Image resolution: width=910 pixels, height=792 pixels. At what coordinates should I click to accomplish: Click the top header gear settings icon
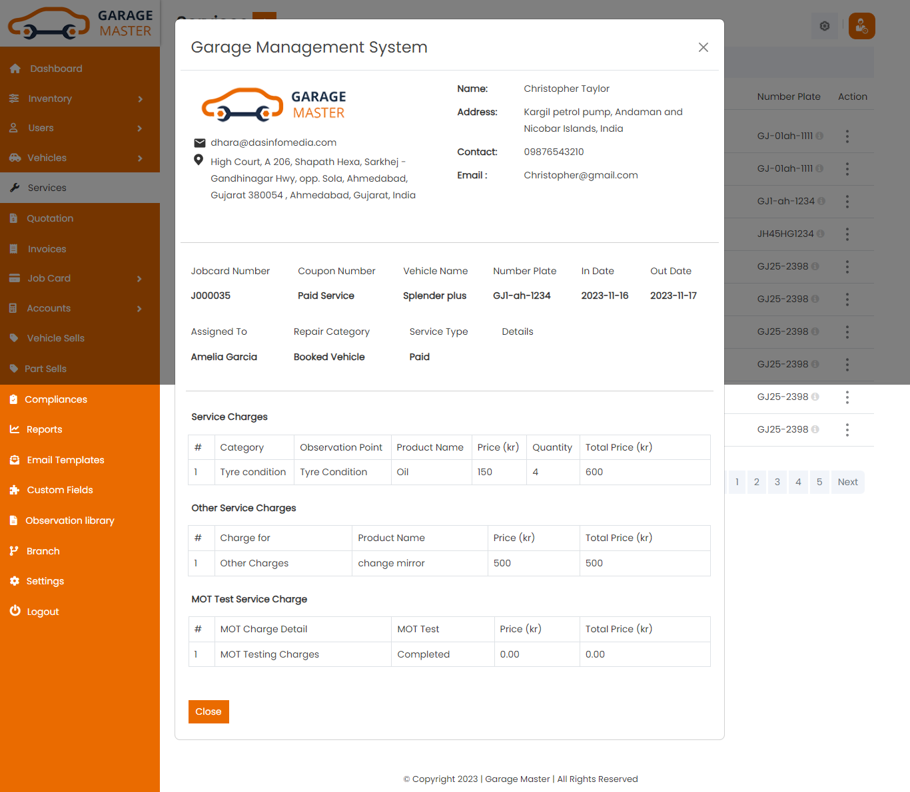[x=825, y=26]
